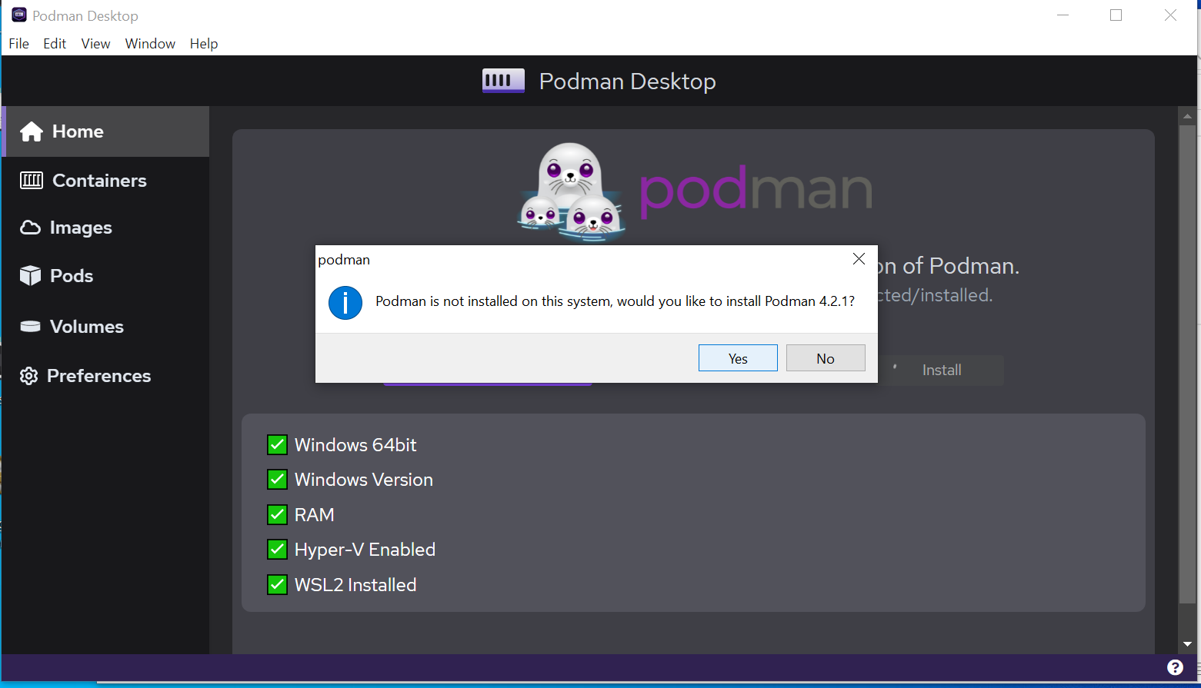
Task: Click the WSL2 Installed check mark
Action: tap(277, 585)
